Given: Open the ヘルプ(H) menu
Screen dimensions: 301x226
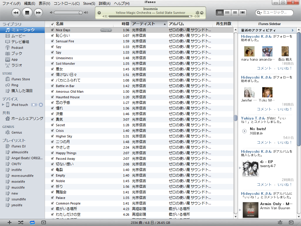Looking at the screenshot, I should [122, 4].
